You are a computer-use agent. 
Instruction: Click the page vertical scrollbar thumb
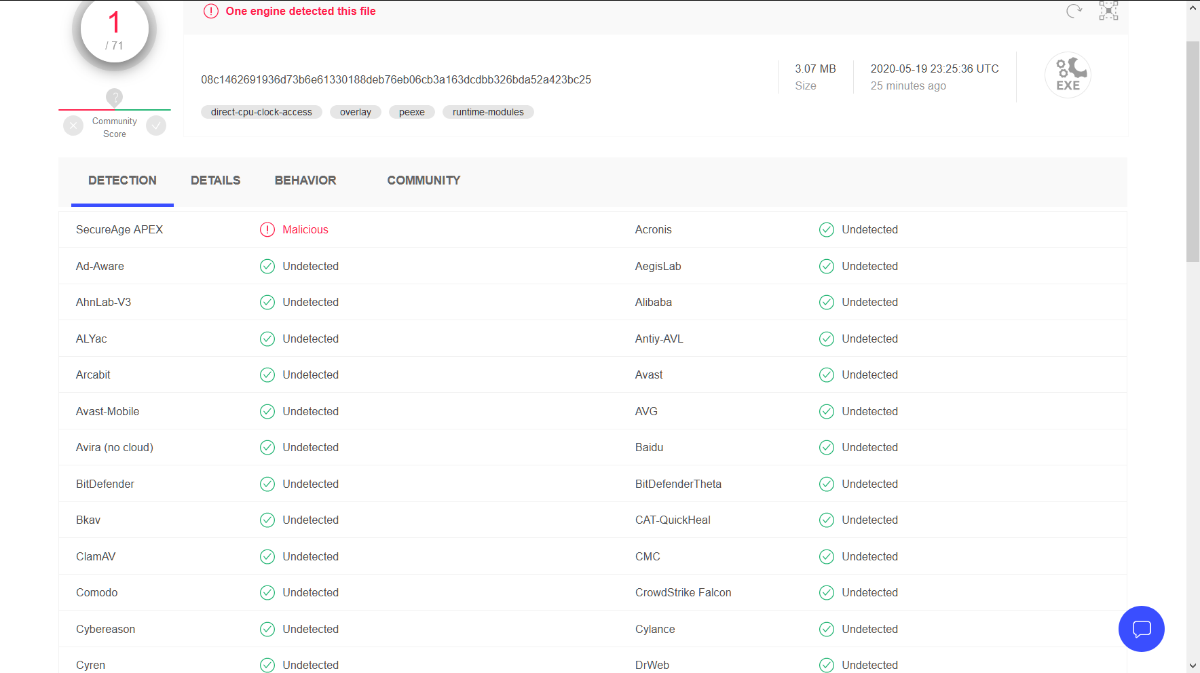1193,151
